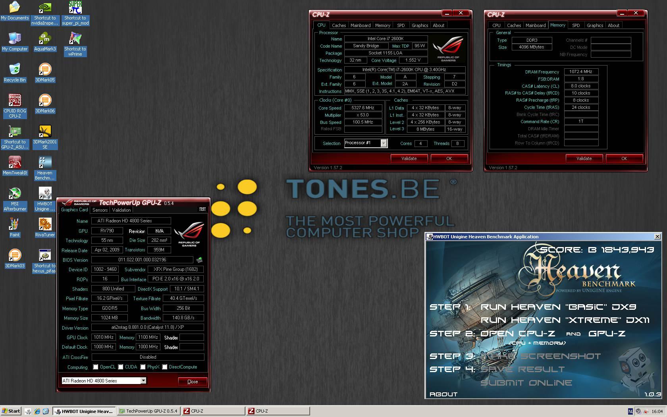The image size is (667, 417).
Task: Open MemTweakIt desktop icon
Action: (x=15, y=166)
